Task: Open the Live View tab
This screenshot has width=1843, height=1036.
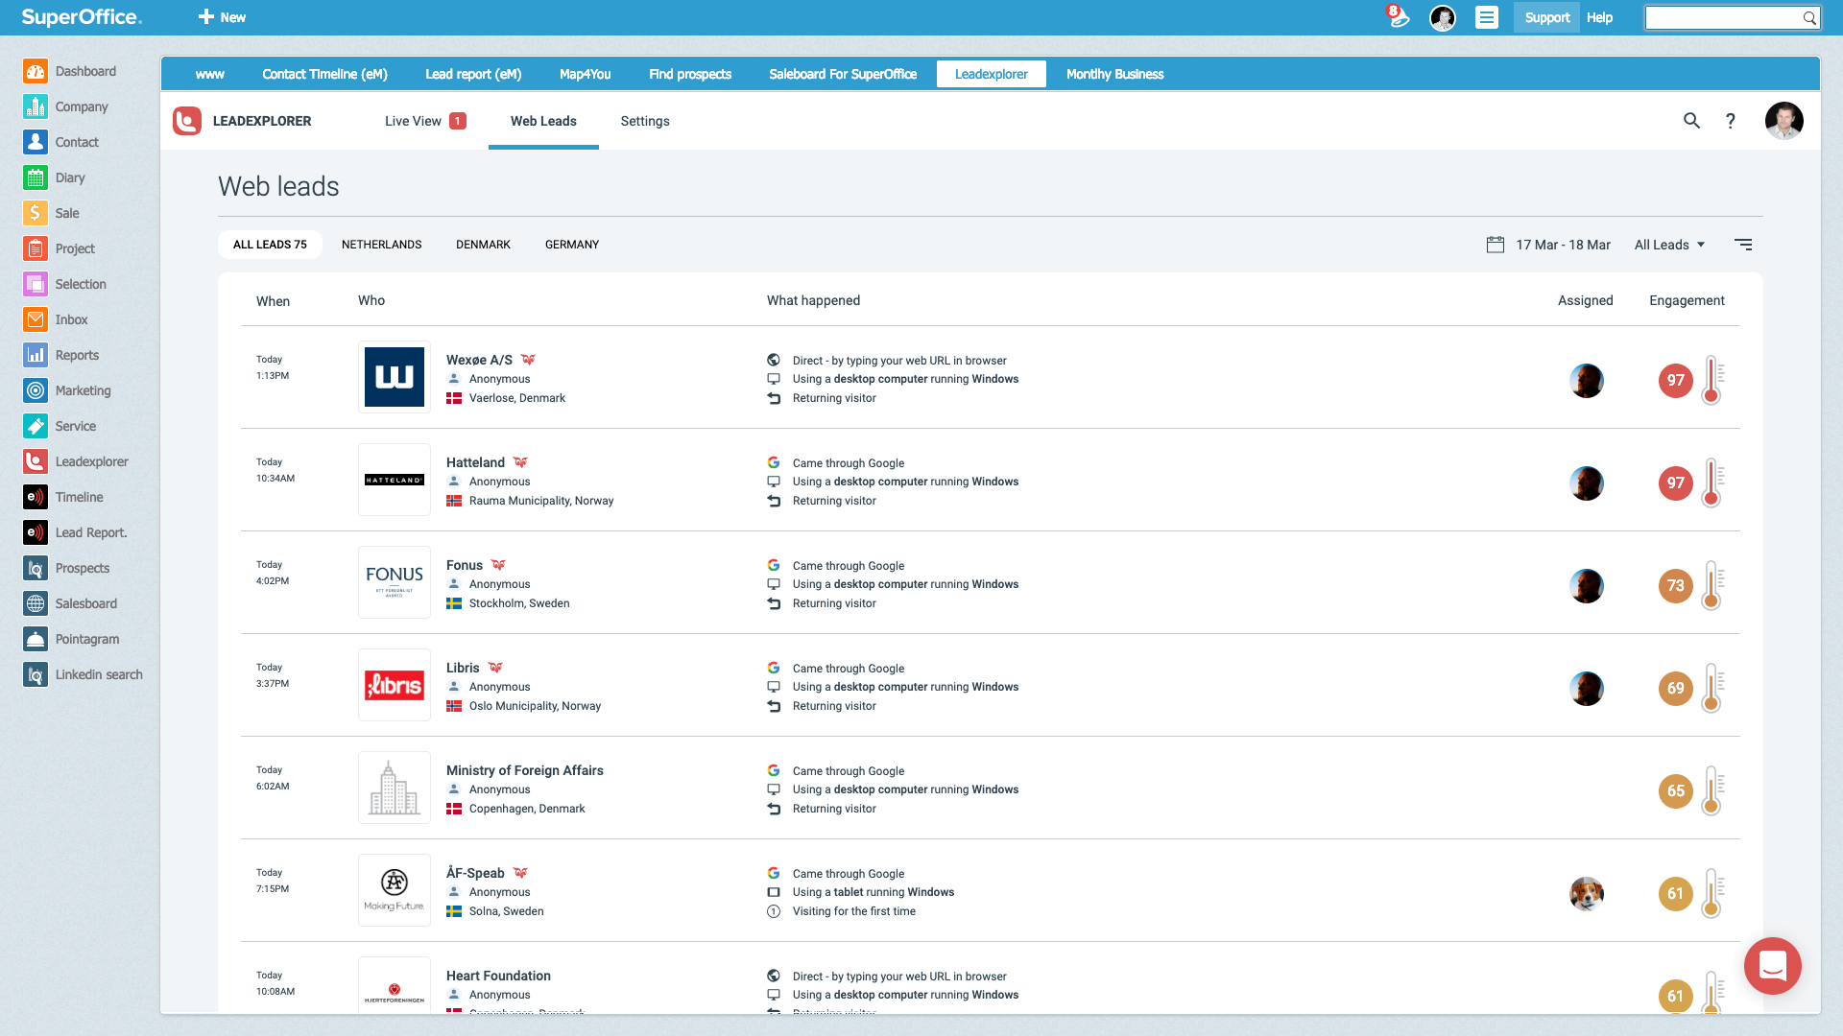Action: 424,121
